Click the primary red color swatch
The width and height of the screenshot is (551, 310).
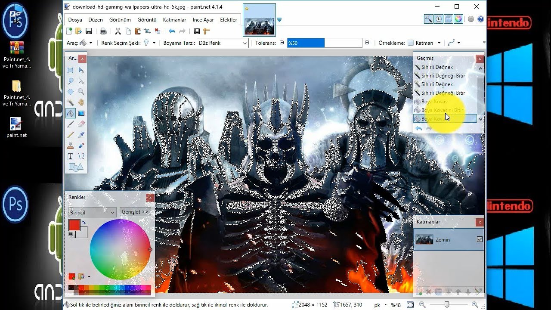pos(74,225)
